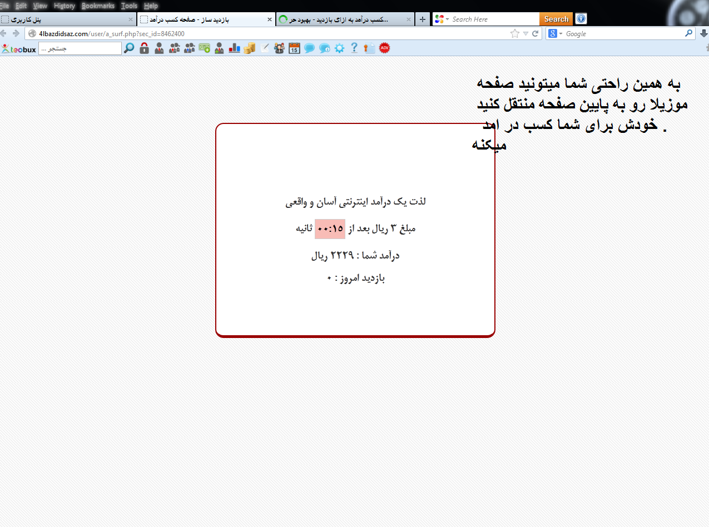
Task: Open the History menu
Action: point(65,6)
